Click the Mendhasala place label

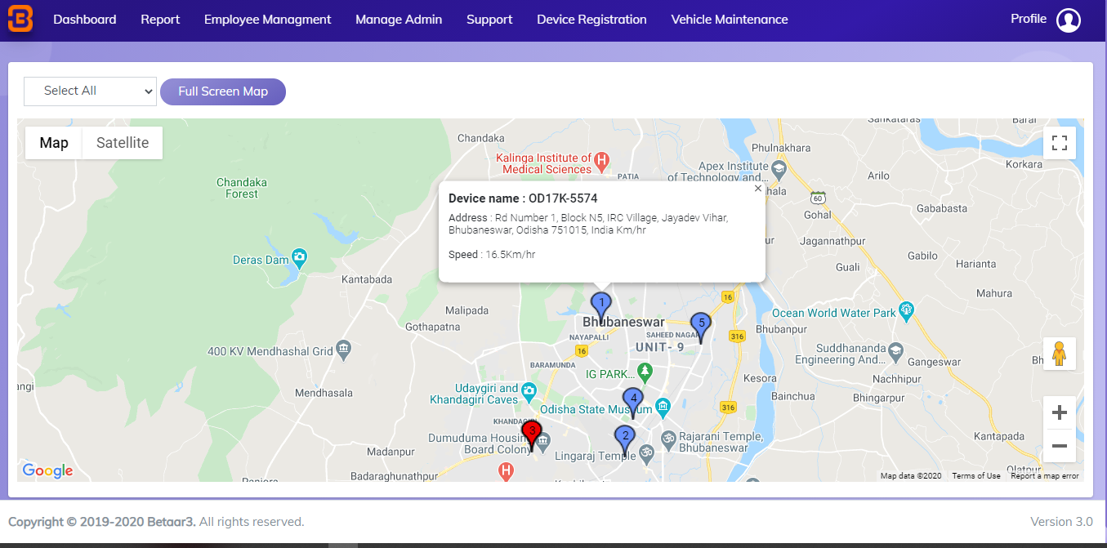click(324, 393)
